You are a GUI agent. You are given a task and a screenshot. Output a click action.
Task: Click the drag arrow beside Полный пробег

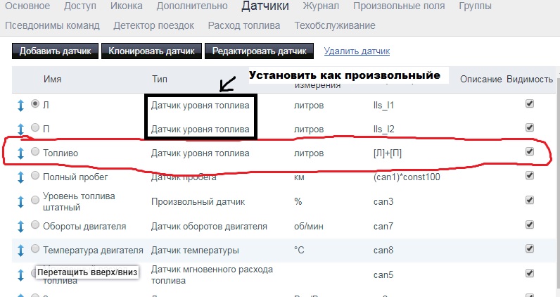tap(20, 177)
